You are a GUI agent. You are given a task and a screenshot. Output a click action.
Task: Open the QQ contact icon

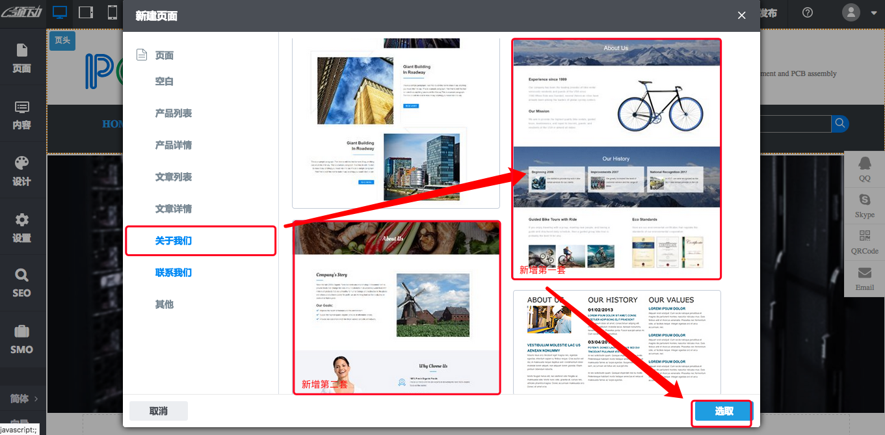click(x=864, y=168)
